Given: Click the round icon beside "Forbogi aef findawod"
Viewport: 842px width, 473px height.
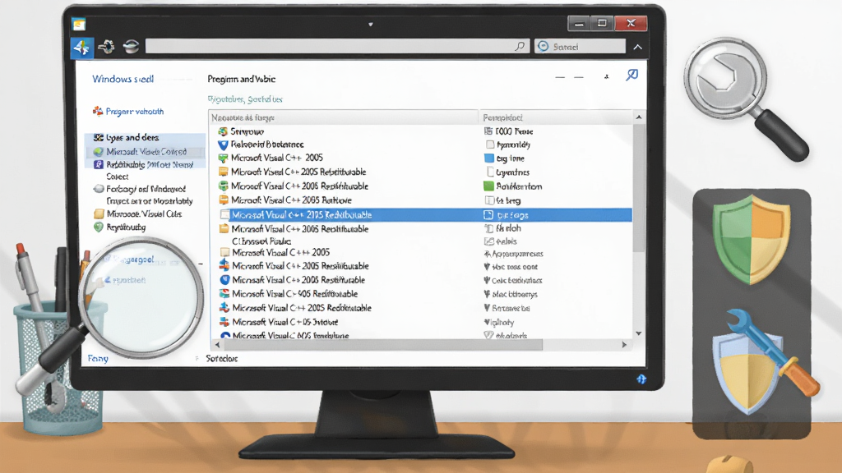Looking at the screenshot, I should coord(99,189).
